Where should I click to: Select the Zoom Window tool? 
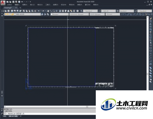tap(54, 11)
